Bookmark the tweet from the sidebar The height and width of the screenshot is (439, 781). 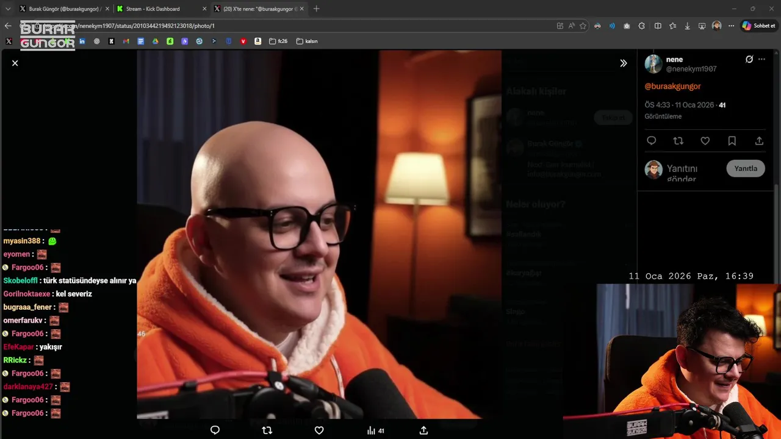click(732, 141)
